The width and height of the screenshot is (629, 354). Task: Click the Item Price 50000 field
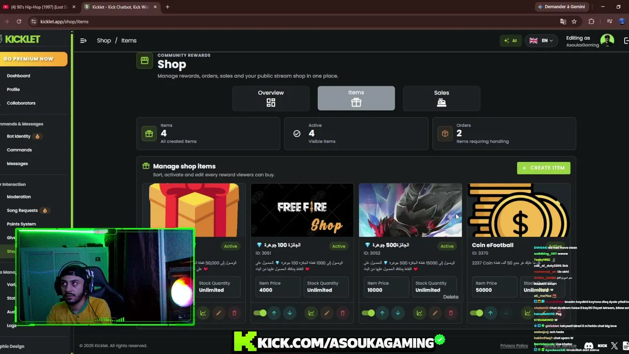[x=494, y=287]
